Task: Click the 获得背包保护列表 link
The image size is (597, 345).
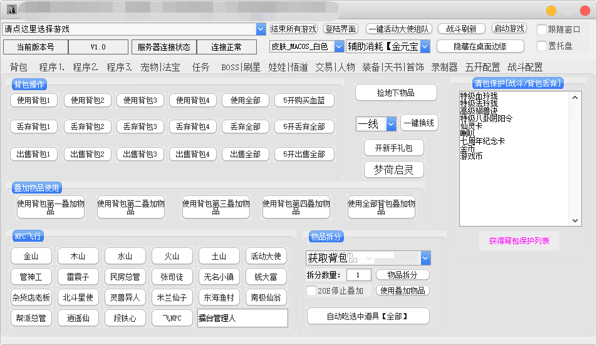Action: click(519, 241)
